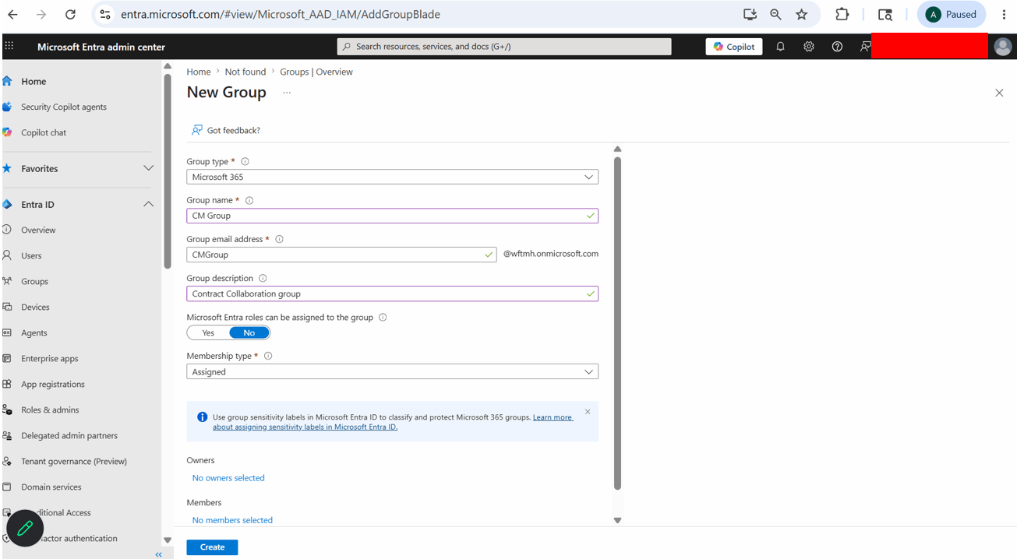Open Devices in sidebar

[x=35, y=307]
